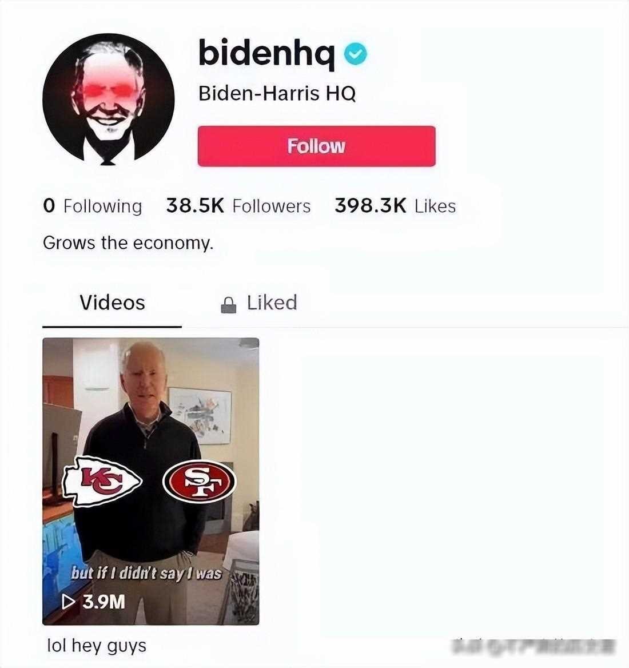Click the bidenhq username heading
The height and width of the screenshot is (668, 629).
[x=266, y=53]
